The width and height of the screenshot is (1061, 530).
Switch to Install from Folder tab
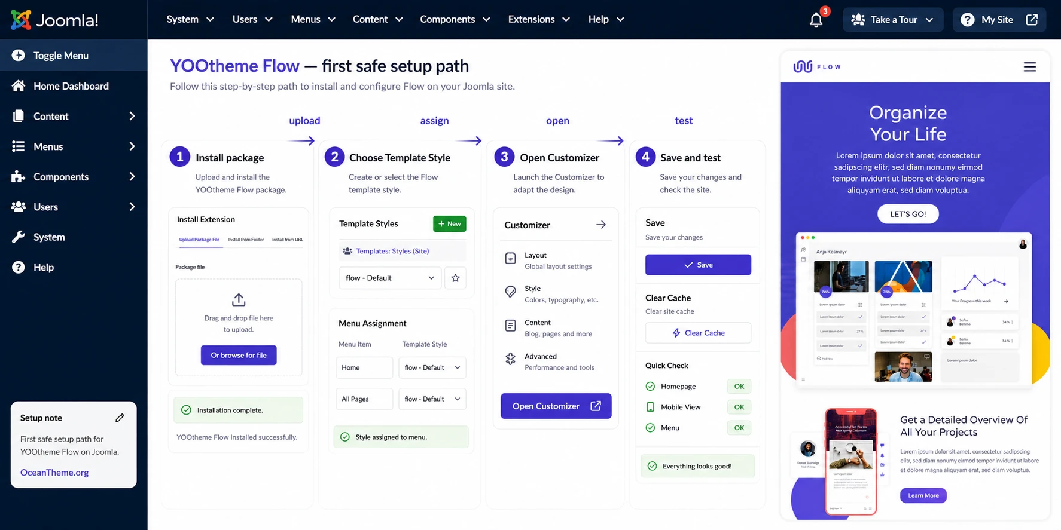pyautogui.click(x=246, y=240)
